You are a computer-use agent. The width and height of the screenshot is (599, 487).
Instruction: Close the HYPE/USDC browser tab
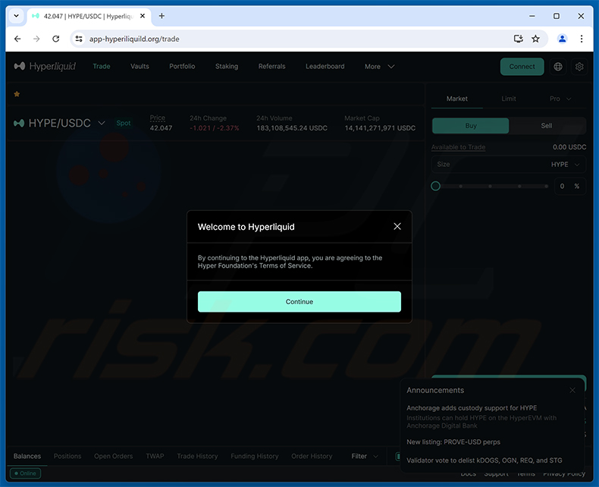tap(143, 16)
